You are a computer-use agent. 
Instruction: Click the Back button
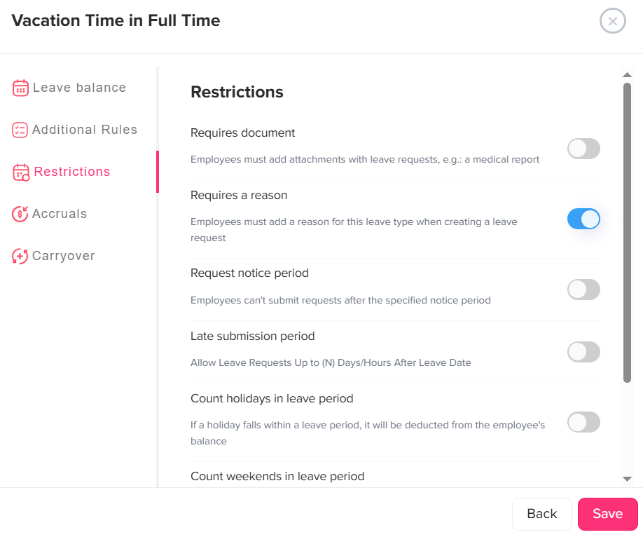pos(541,514)
